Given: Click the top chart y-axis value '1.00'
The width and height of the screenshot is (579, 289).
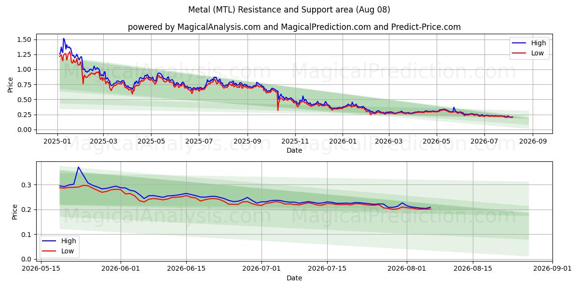Looking at the screenshot, I should (25, 69).
